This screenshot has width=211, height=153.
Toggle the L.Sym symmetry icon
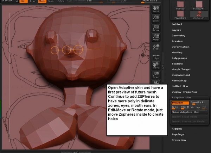(x=156, y=56)
